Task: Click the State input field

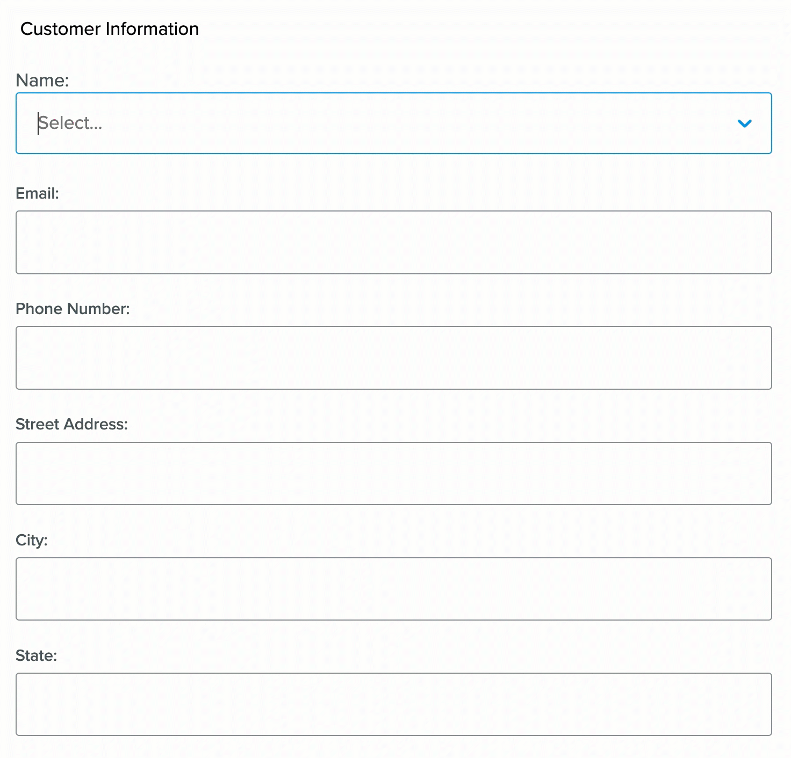Action: [x=394, y=704]
